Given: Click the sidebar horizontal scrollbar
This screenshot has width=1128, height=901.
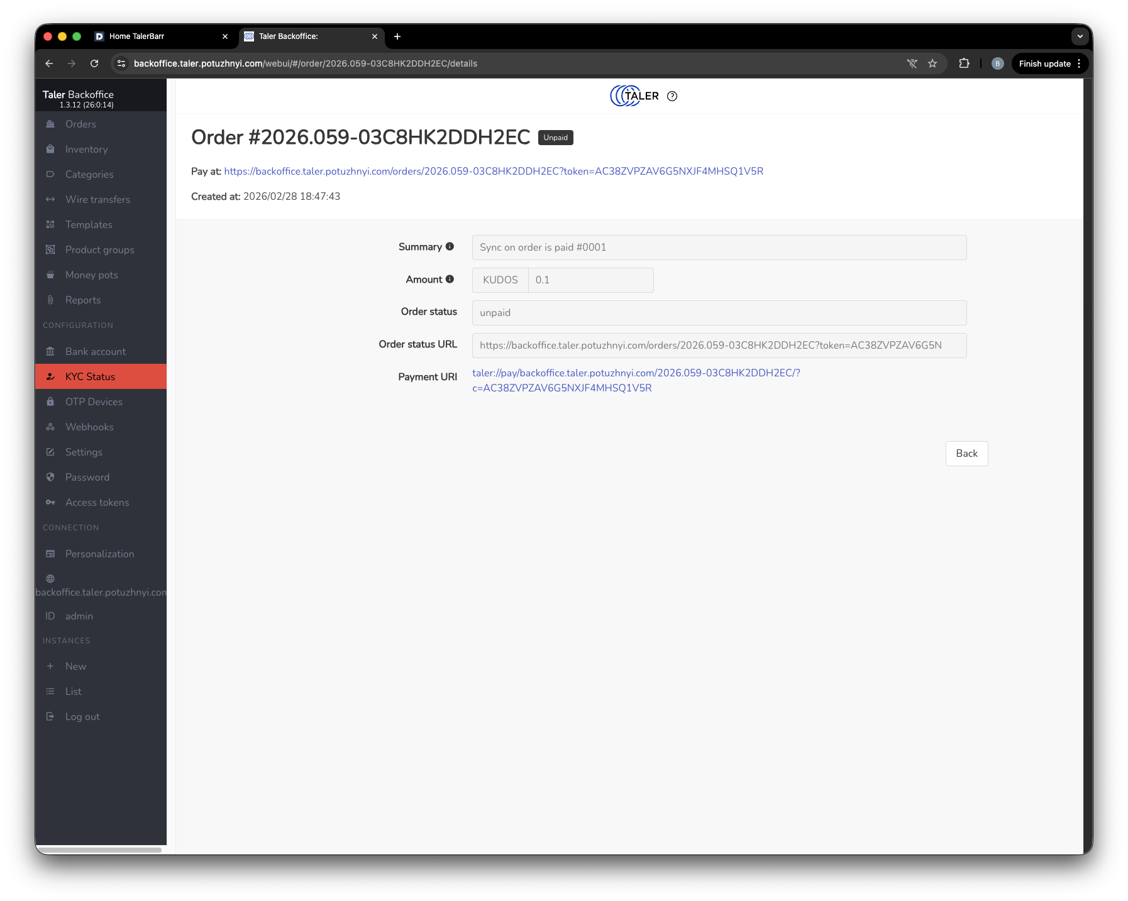Looking at the screenshot, I should [x=99, y=850].
